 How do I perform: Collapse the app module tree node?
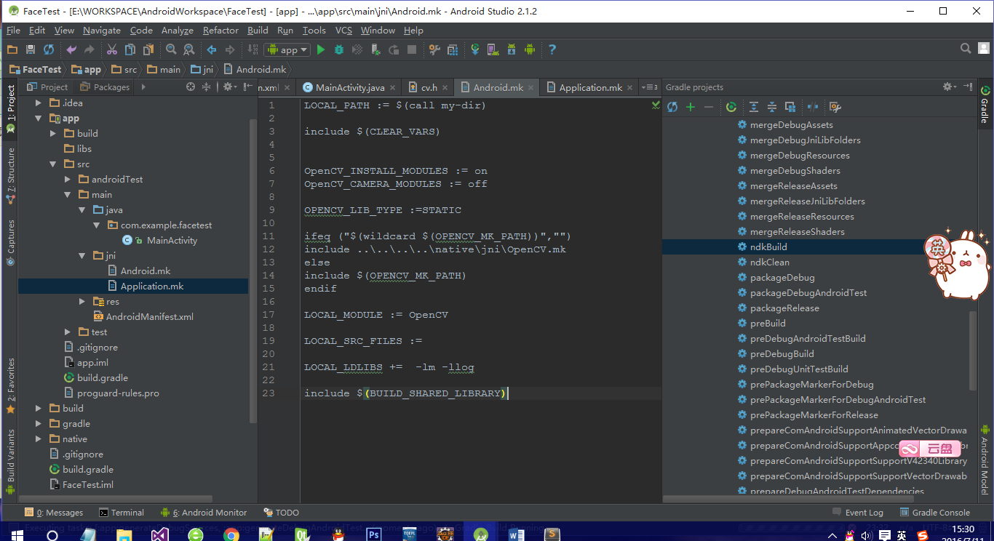38,118
